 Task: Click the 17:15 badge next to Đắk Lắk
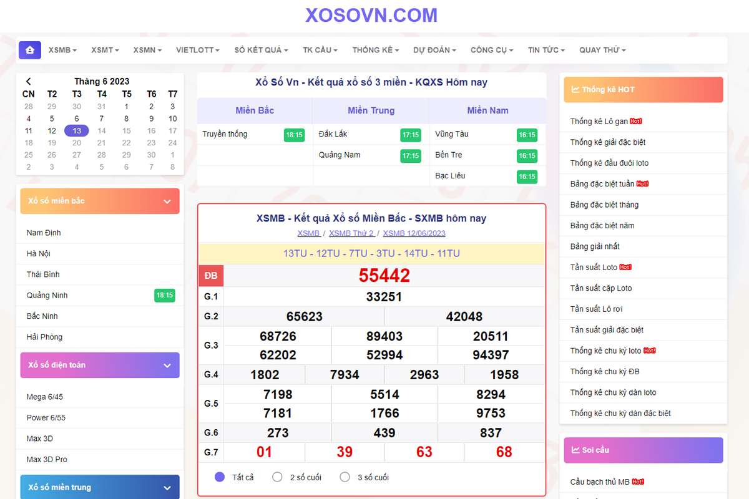click(x=410, y=135)
